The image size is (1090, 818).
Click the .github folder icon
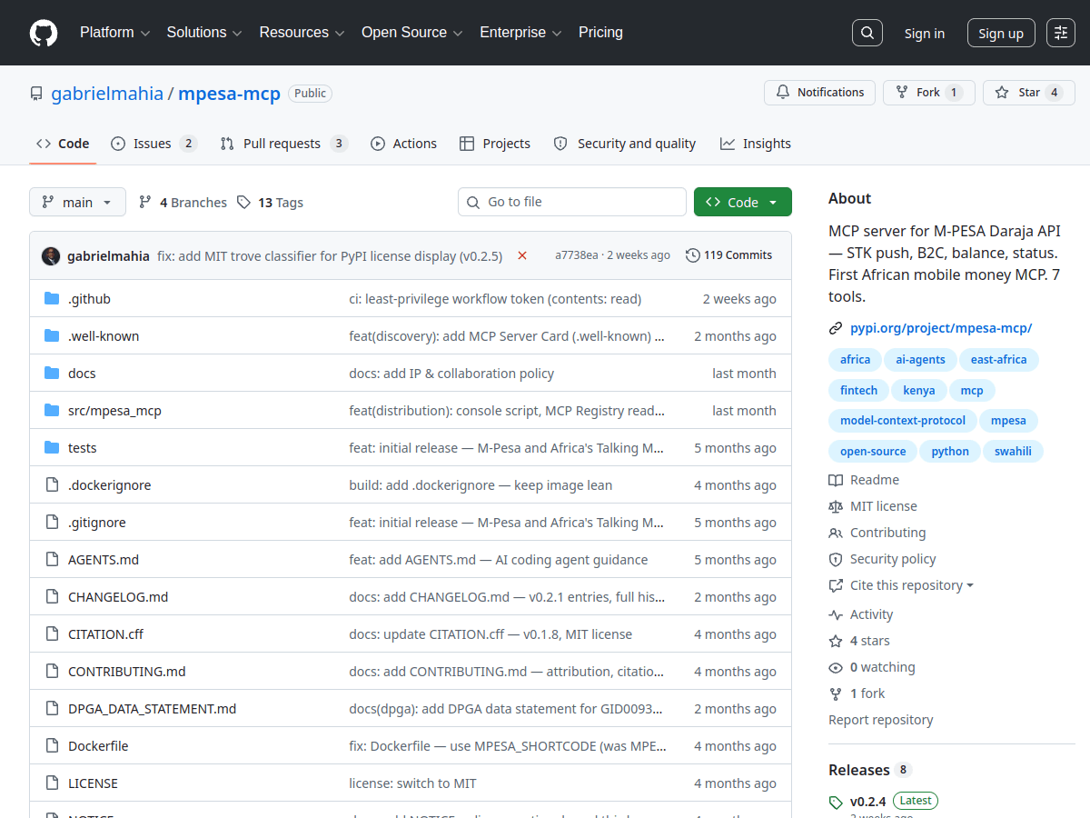click(52, 299)
